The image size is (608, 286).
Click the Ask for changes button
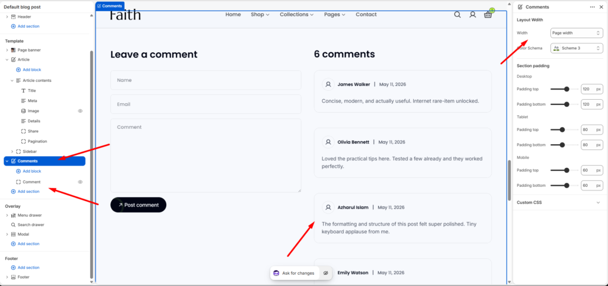pos(294,273)
